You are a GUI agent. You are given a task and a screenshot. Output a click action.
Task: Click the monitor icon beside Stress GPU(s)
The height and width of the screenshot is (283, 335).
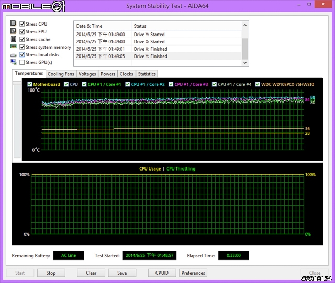[13, 62]
